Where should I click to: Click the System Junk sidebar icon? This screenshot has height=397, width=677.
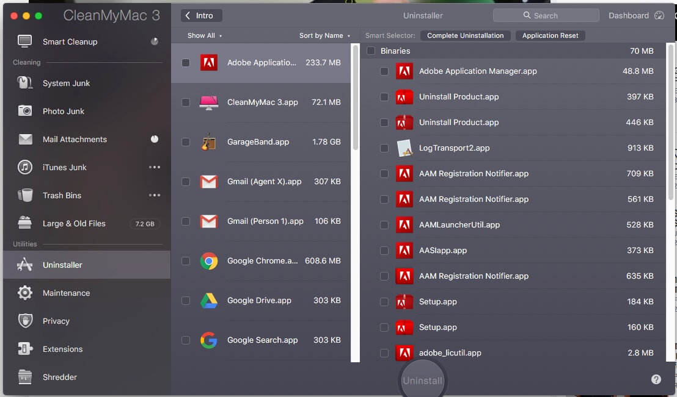pos(24,83)
